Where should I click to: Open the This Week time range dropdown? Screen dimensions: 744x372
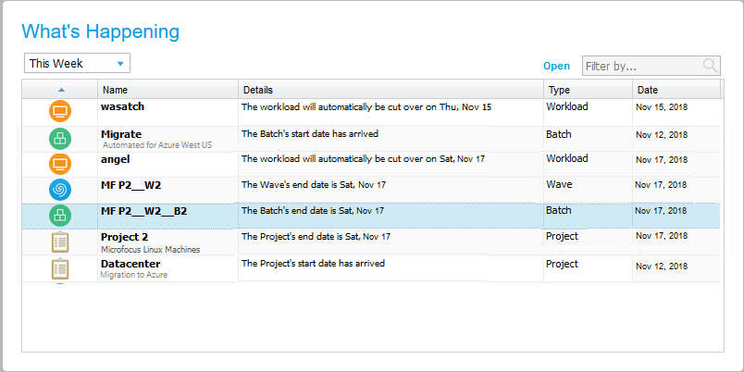click(x=77, y=64)
